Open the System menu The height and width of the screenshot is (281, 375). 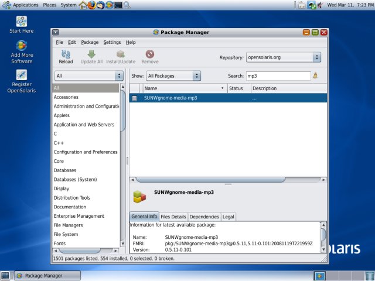(x=69, y=5)
